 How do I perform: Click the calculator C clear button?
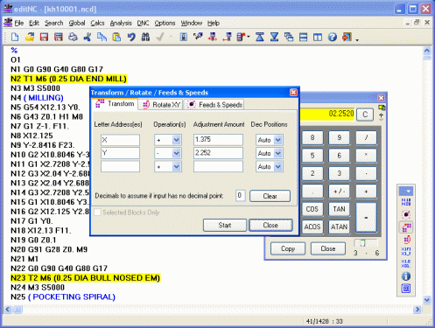coord(365,115)
